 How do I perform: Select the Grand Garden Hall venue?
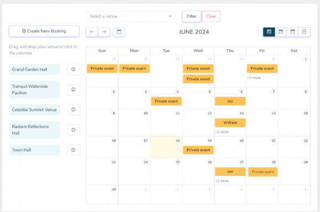[35, 70]
